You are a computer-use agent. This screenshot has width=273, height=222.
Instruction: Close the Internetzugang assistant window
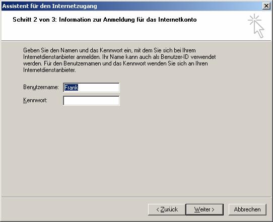click(266, 6)
